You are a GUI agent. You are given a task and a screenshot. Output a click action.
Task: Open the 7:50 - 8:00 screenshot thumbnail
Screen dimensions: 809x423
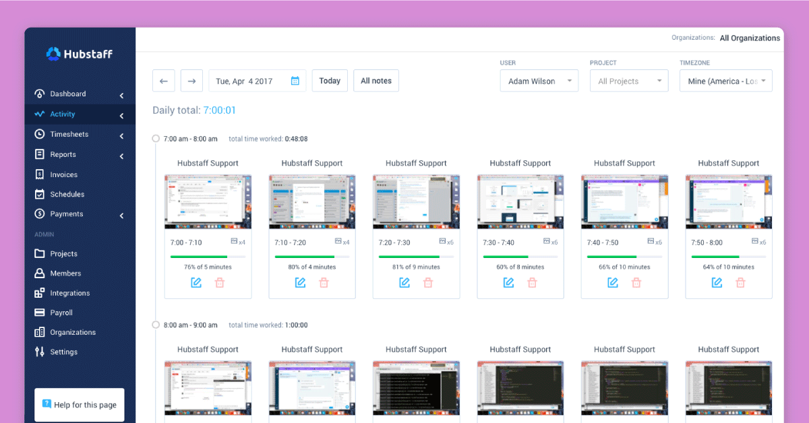(729, 202)
